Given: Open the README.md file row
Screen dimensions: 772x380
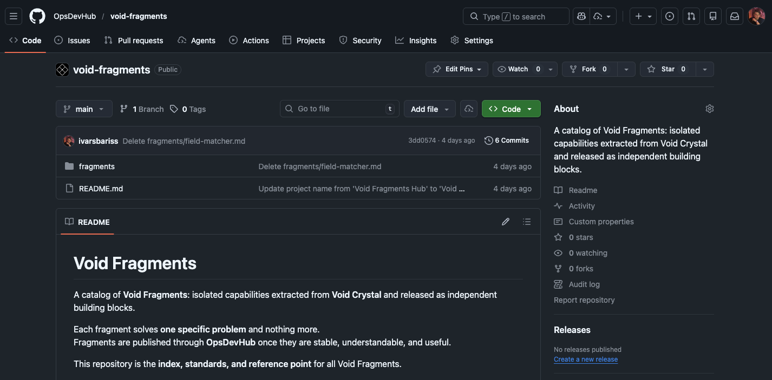Looking at the screenshot, I should point(298,188).
